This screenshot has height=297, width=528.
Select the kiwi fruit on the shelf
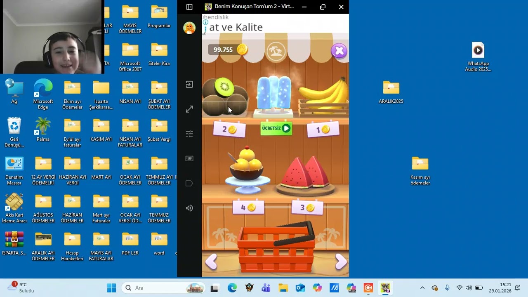click(x=225, y=97)
